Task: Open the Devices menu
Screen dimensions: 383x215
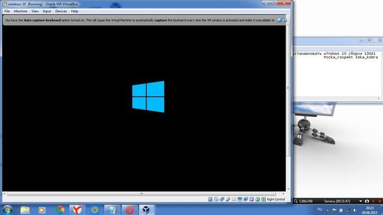Action: click(61, 11)
